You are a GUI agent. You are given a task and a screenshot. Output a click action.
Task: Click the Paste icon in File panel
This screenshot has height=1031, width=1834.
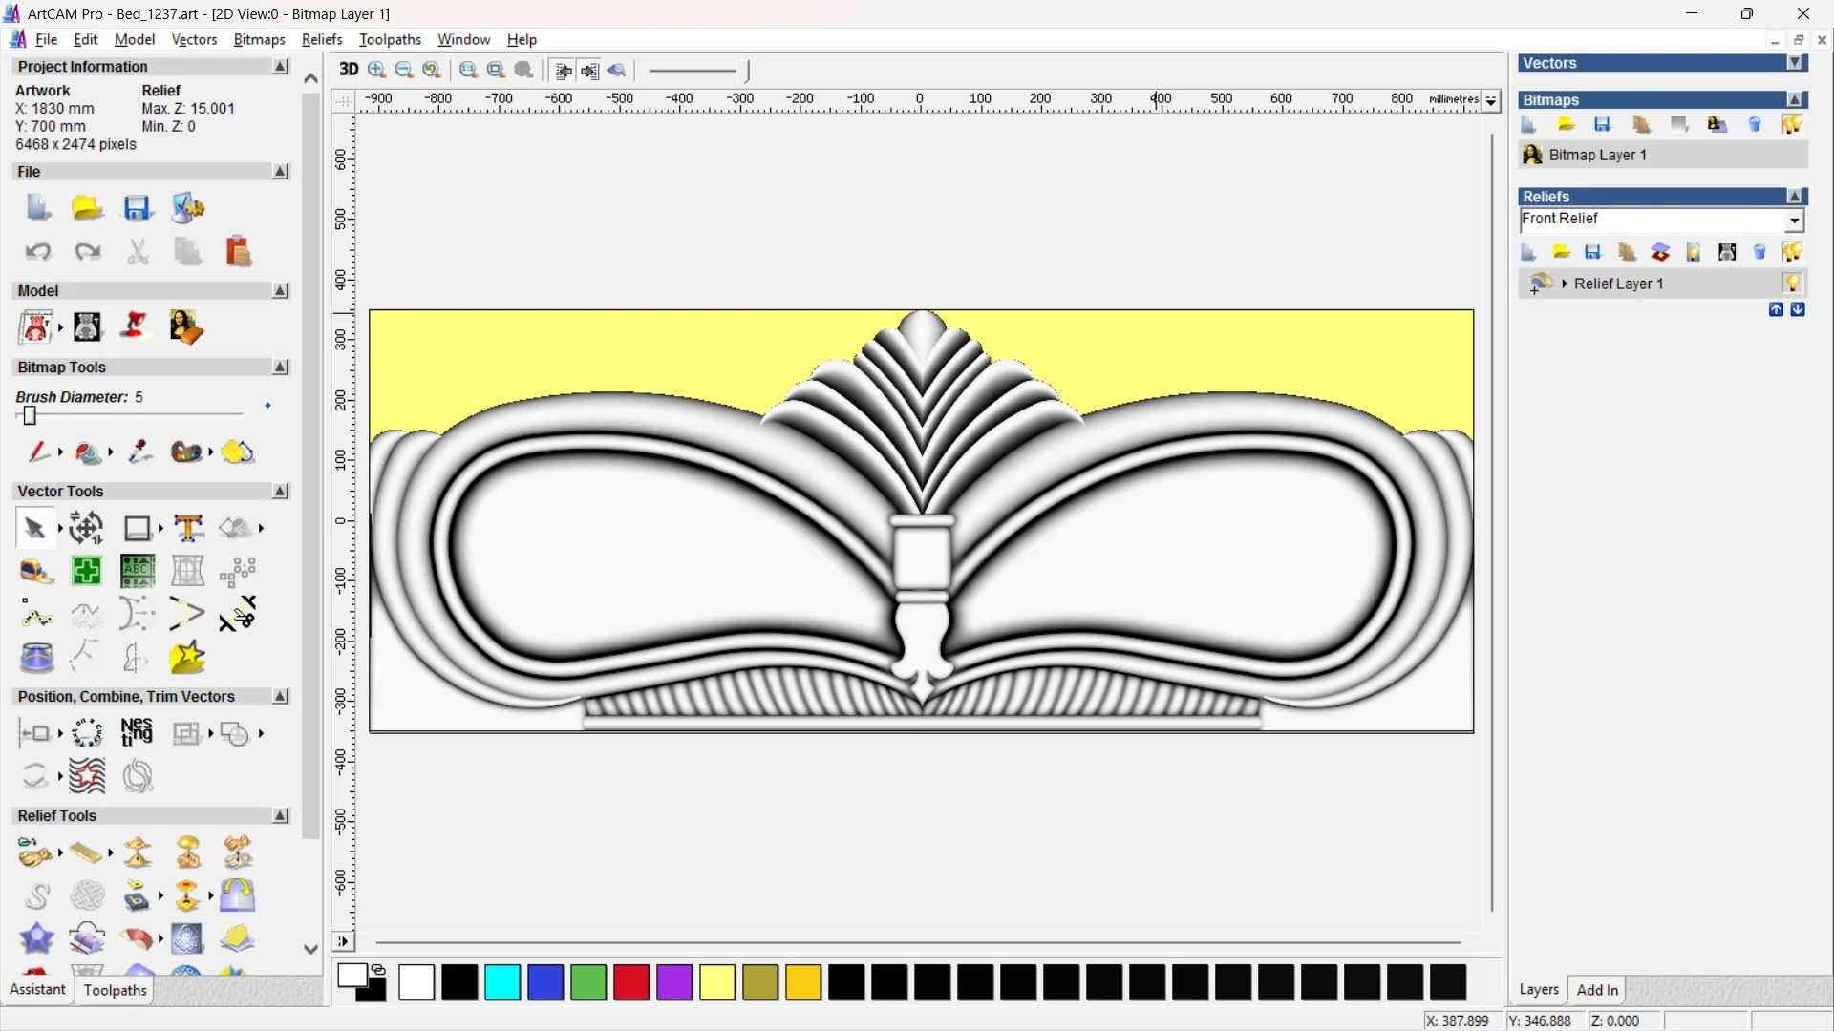click(x=238, y=251)
